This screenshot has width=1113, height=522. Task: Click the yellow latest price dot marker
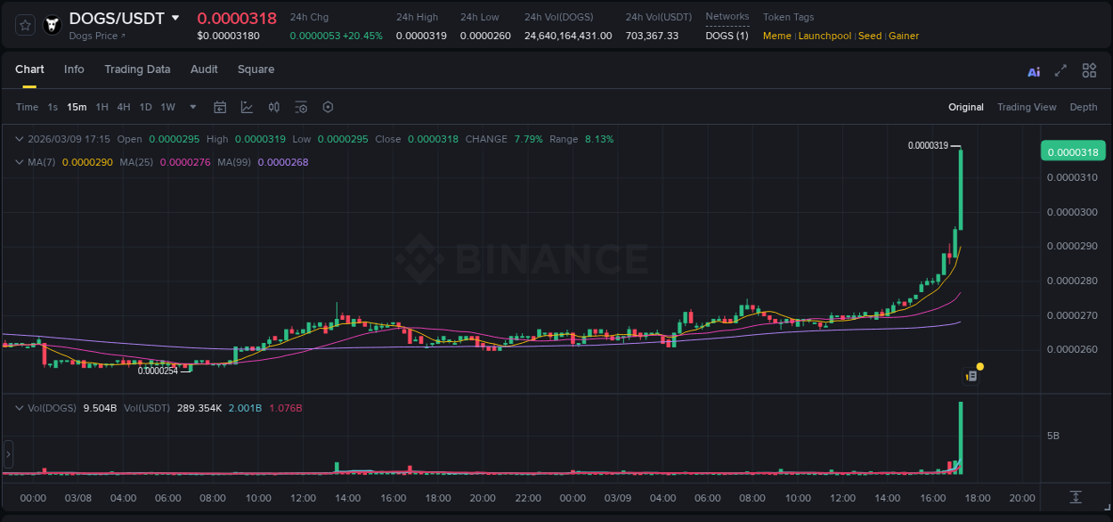[979, 366]
